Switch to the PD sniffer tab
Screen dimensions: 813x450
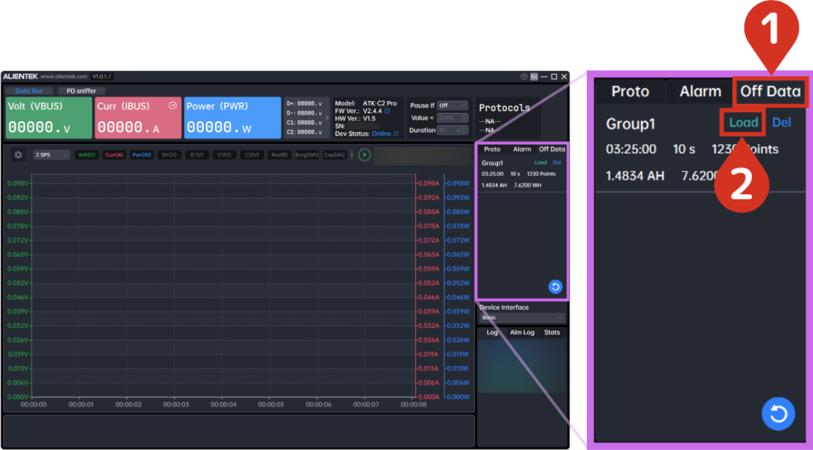click(81, 91)
